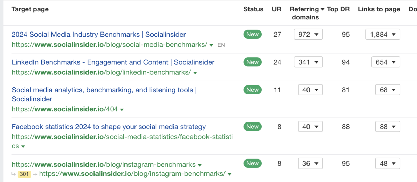Click the caret after social-media-benchmarks URL
The height and width of the screenshot is (182, 417).
pos(211,45)
